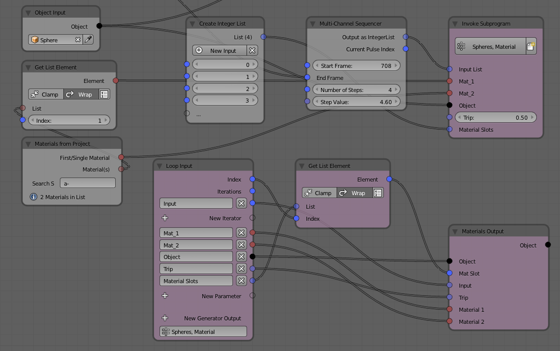Collapse the Materials Output node
Screen dimensions: 560x351
point(455,231)
